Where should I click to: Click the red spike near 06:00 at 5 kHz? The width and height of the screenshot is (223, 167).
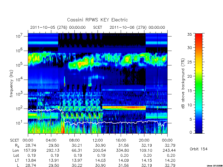point(65,85)
